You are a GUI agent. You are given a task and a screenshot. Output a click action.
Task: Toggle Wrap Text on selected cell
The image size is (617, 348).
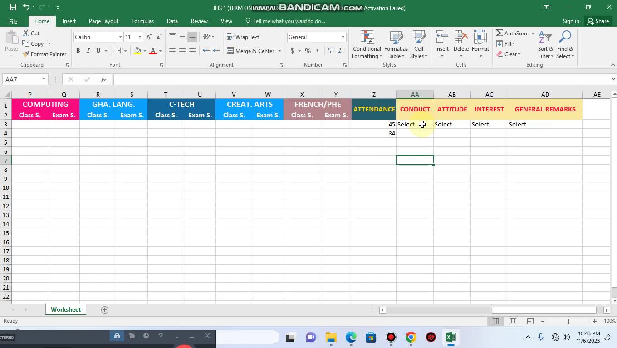(x=243, y=37)
